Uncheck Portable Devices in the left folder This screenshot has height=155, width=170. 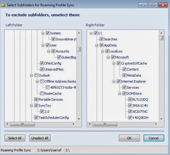(x=36, y=99)
